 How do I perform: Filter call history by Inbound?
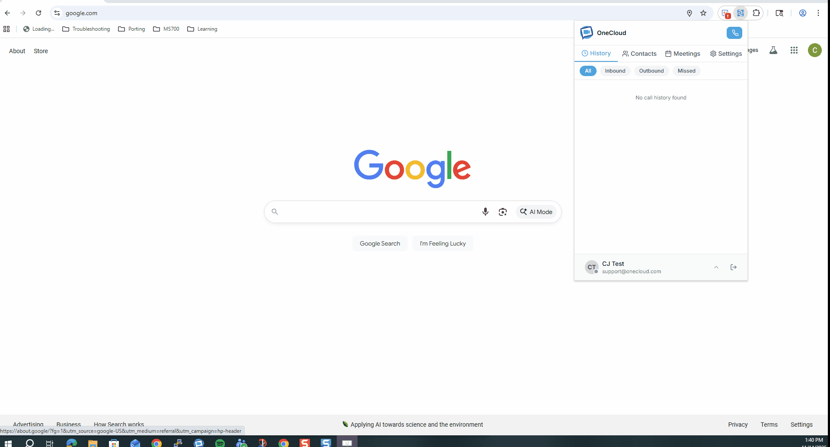pyautogui.click(x=615, y=71)
